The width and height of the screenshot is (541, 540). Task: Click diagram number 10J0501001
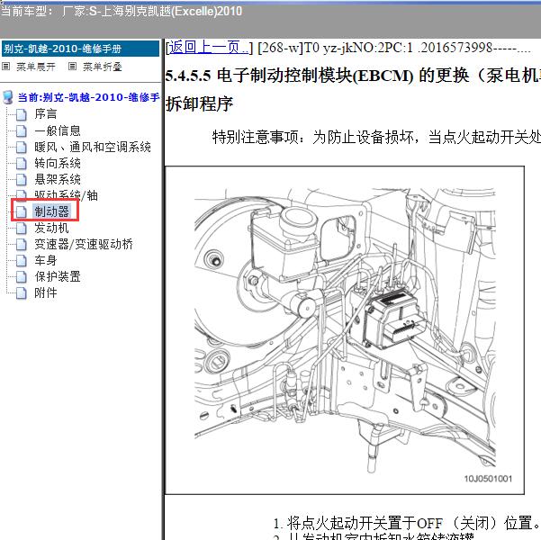click(488, 479)
